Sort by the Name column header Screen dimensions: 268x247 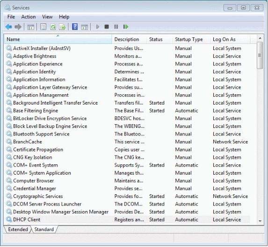pos(58,39)
